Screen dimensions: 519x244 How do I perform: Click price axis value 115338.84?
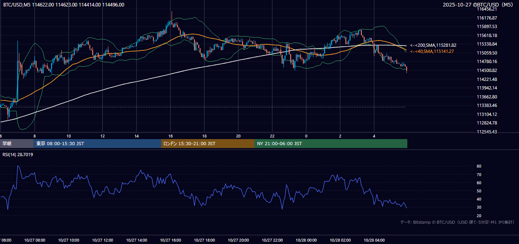pyautogui.click(x=487, y=44)
